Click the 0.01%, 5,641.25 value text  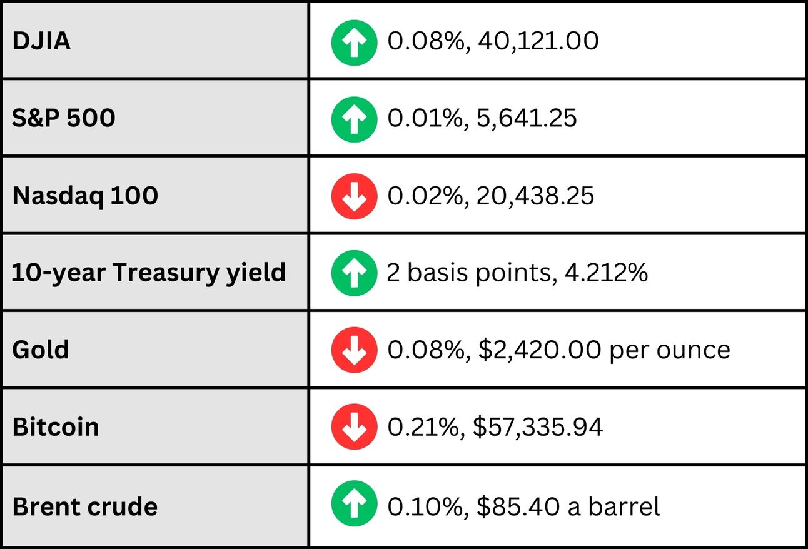click(482, 119)
